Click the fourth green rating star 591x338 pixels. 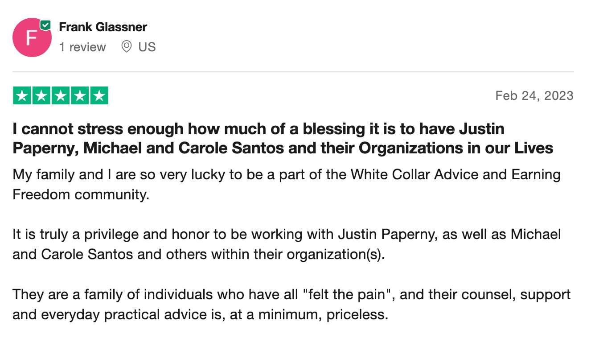(80, 96)
